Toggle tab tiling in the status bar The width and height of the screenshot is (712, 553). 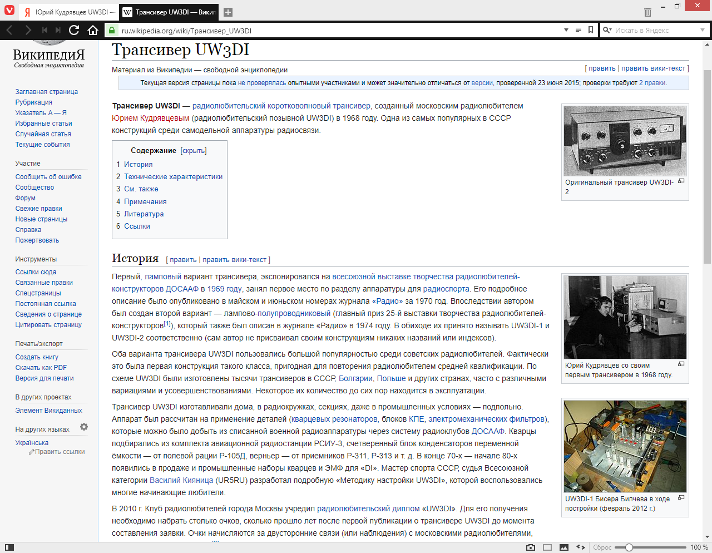tap(547, 547)
